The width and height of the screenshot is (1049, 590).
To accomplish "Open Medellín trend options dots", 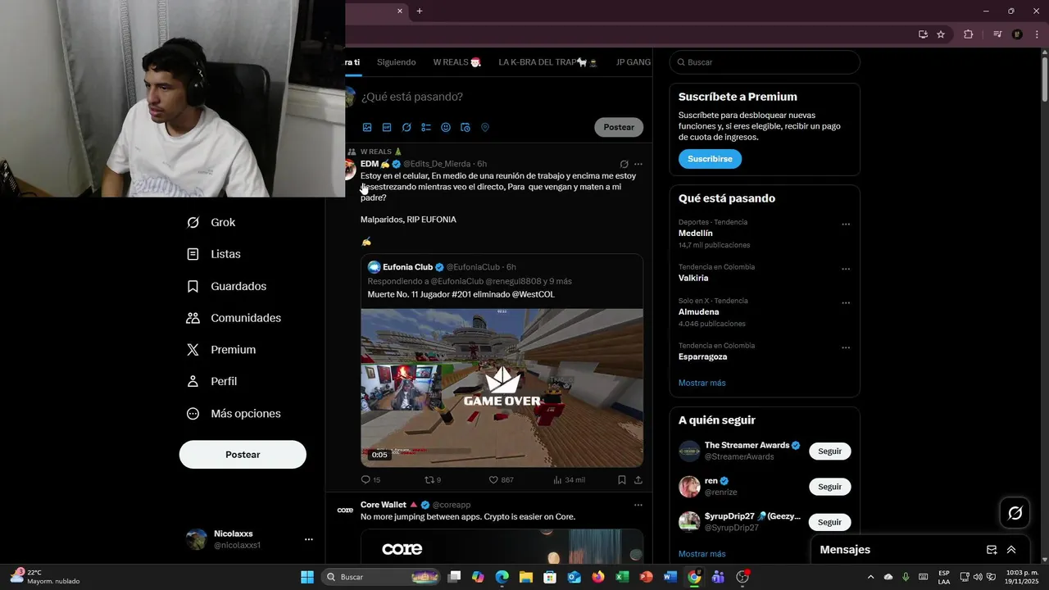I will click(846, 225).
